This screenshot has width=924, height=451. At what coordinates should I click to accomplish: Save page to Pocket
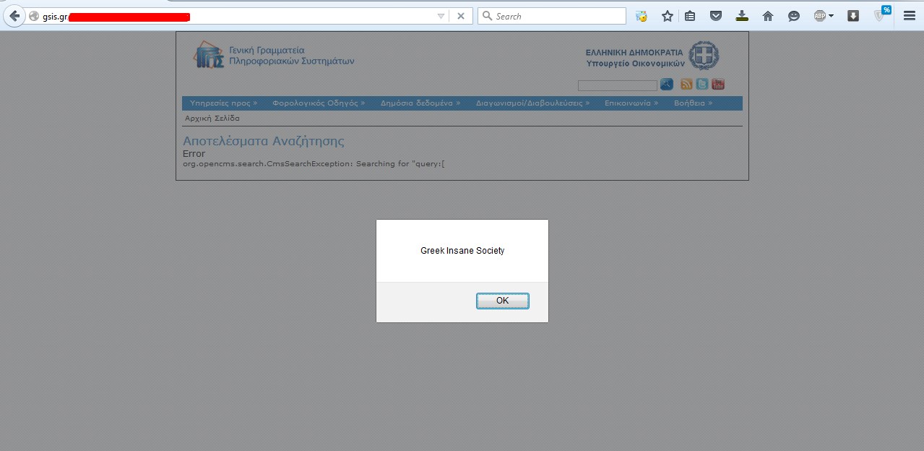pyautogui.click(x=715, y=16)
